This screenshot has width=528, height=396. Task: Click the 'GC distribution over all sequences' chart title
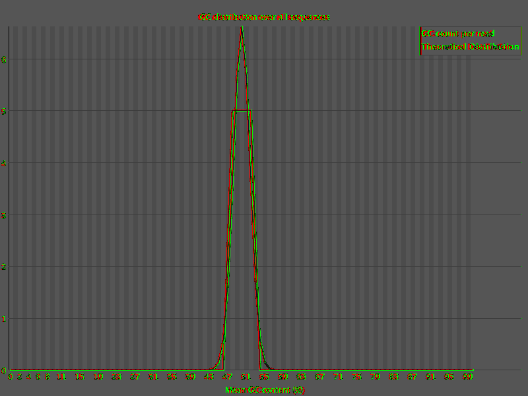click(x=263, y=17)
